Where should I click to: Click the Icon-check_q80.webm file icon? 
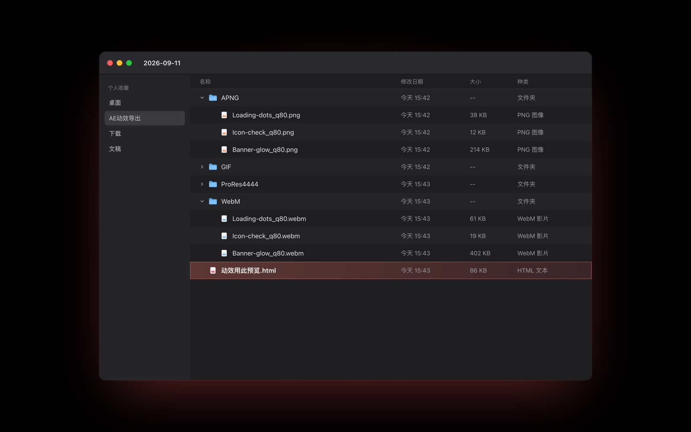[224, 236]
